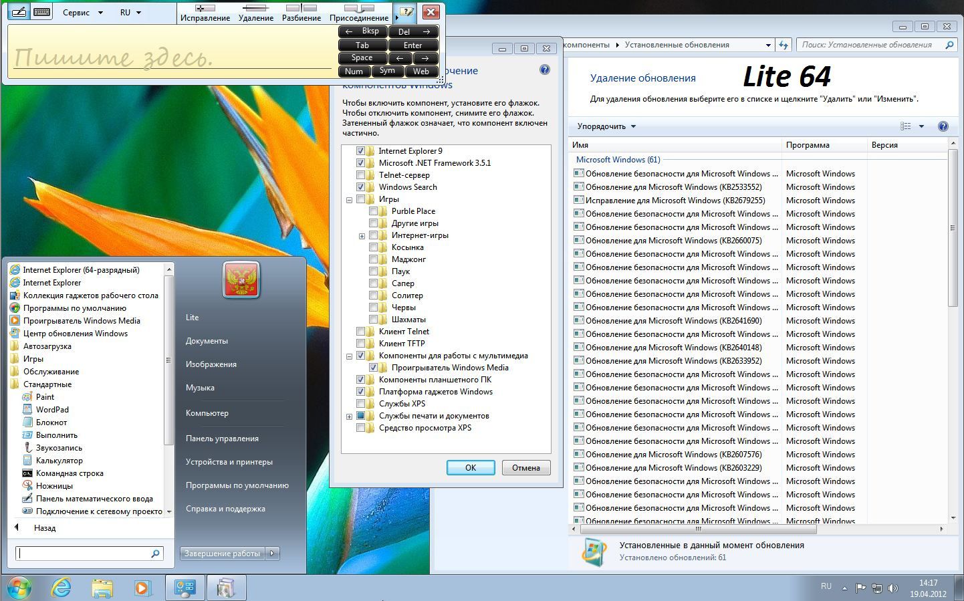Open the Упорядочить dropdown

tap(606, 126)
